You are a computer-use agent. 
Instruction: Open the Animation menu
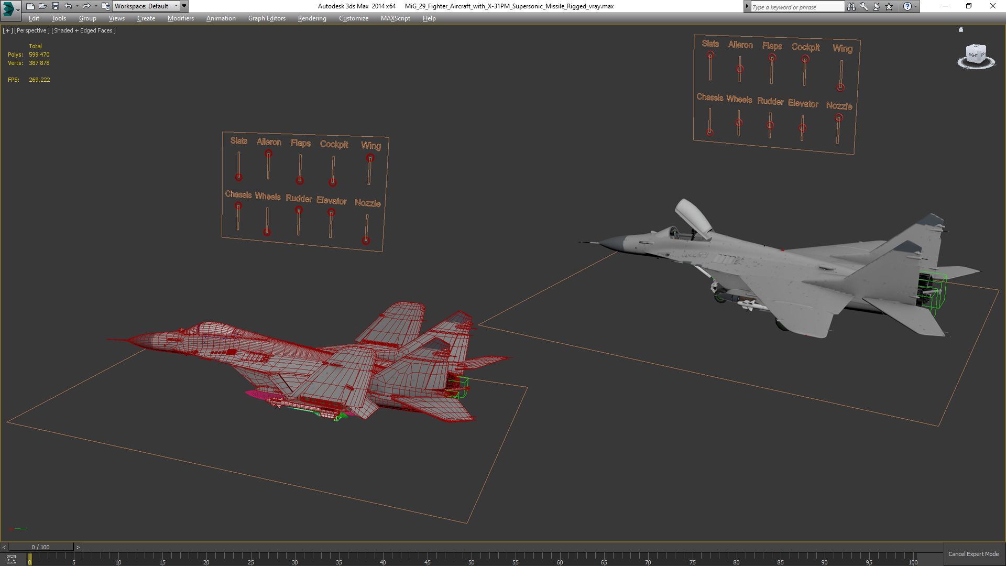pyautogui.click(x=221, y=18)
